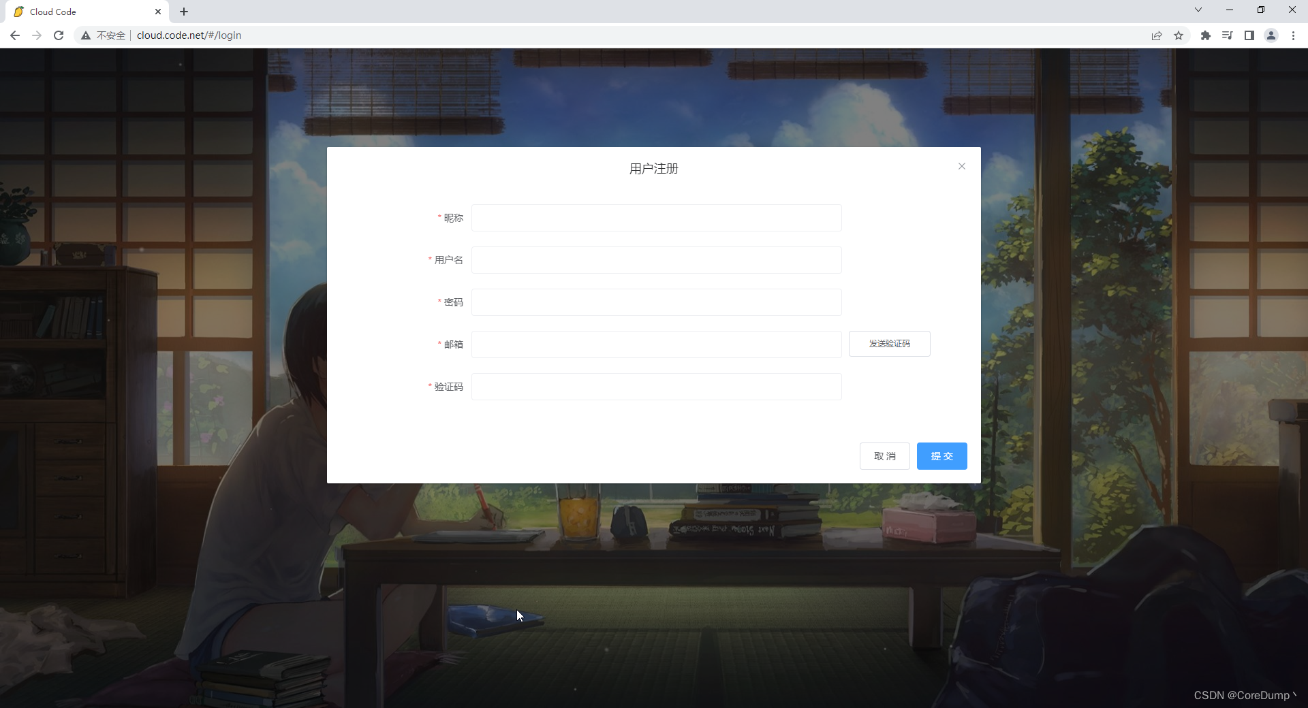
Task: Reload the page with refresh icon
Action: 59,35
